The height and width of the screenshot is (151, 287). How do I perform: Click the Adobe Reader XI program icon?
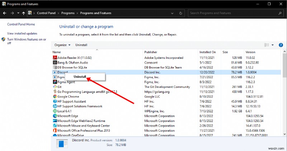(x=55, y=57)
